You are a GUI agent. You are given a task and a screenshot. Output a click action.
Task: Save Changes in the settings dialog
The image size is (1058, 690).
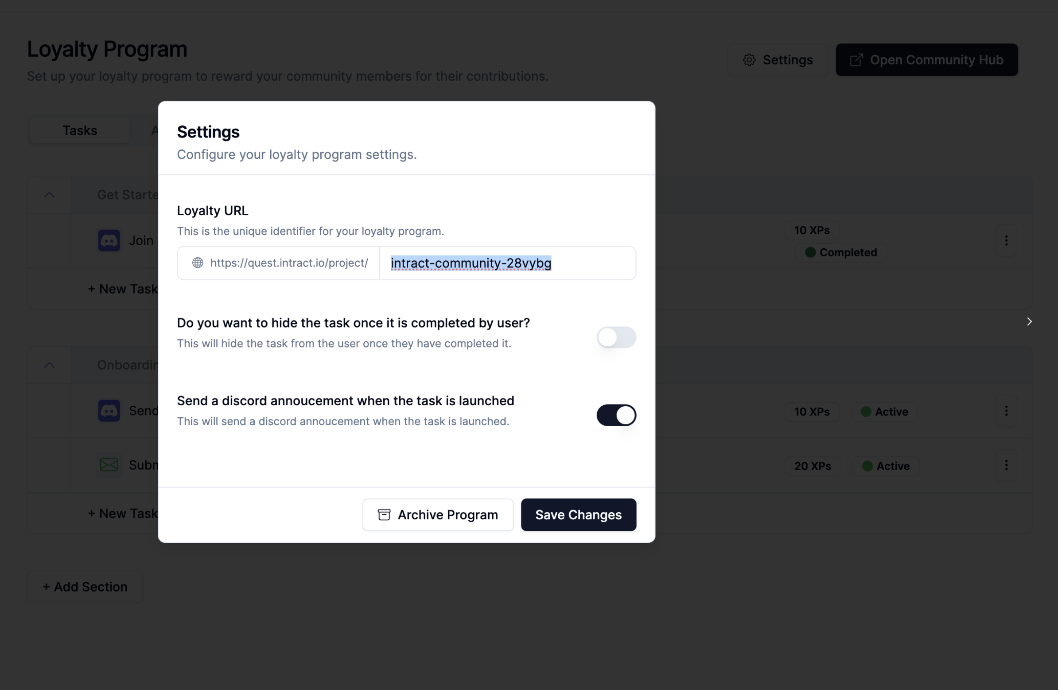tap(578, 515)
